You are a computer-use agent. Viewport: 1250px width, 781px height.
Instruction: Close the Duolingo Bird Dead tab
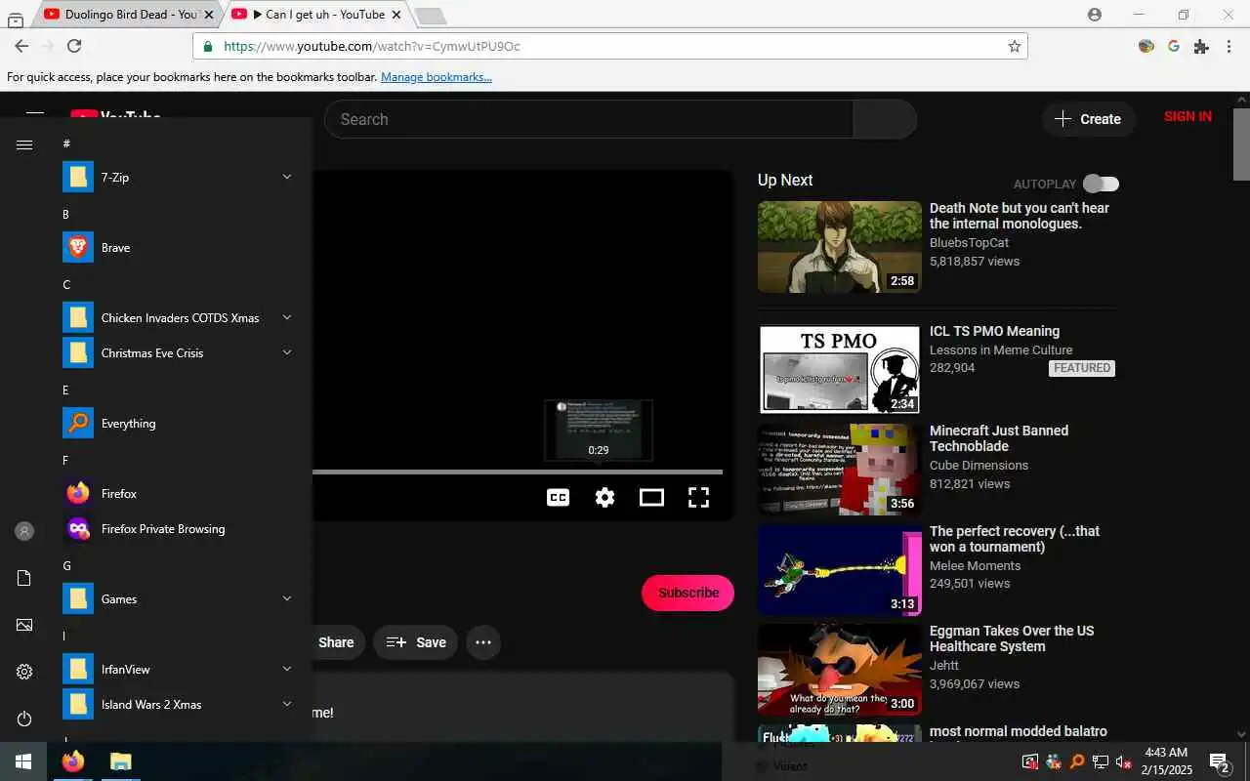[x=208, y=15]
